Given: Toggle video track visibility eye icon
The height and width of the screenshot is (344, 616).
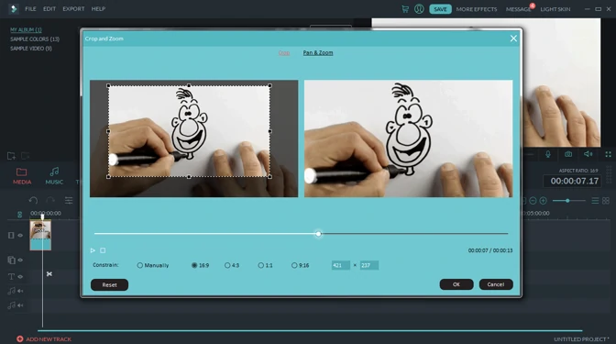Looking at the screenshot, I should point(20,235).
